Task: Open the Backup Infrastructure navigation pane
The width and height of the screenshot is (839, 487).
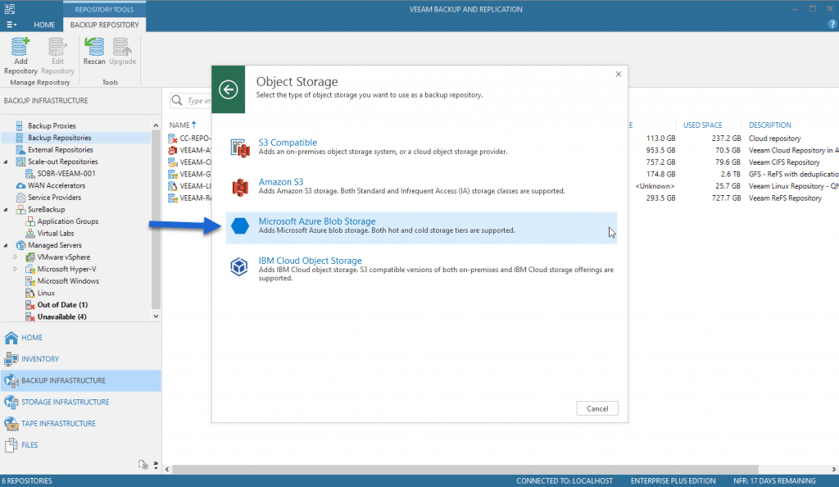Action: pyautogui.click(x=81, y=380)
